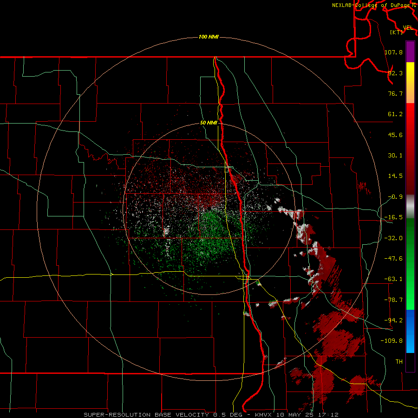Click the purple segment of the color bar
This screenshot has height=418, width=418.
pos(410,52)
